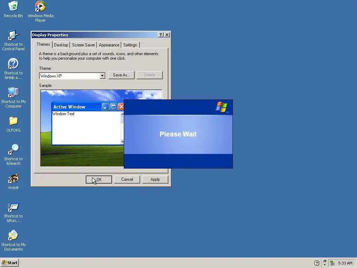Image resolution: width=357 pixels, height=268 pixels.
Task: Click the taskbar clock showing 5:33 AM
Action: [345, 263]
